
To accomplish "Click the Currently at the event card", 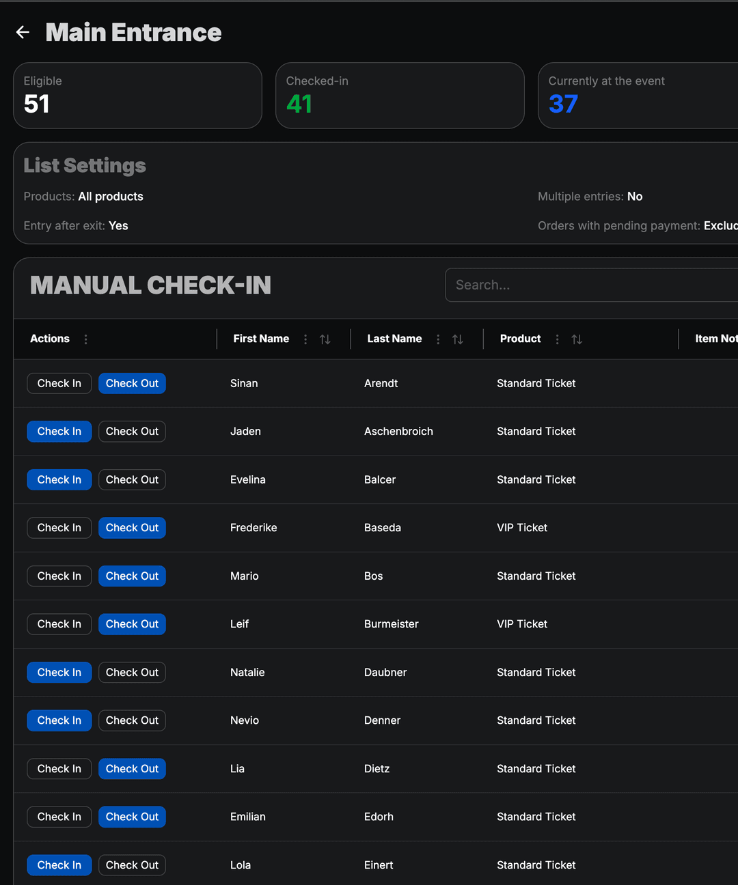I will 638,96.
